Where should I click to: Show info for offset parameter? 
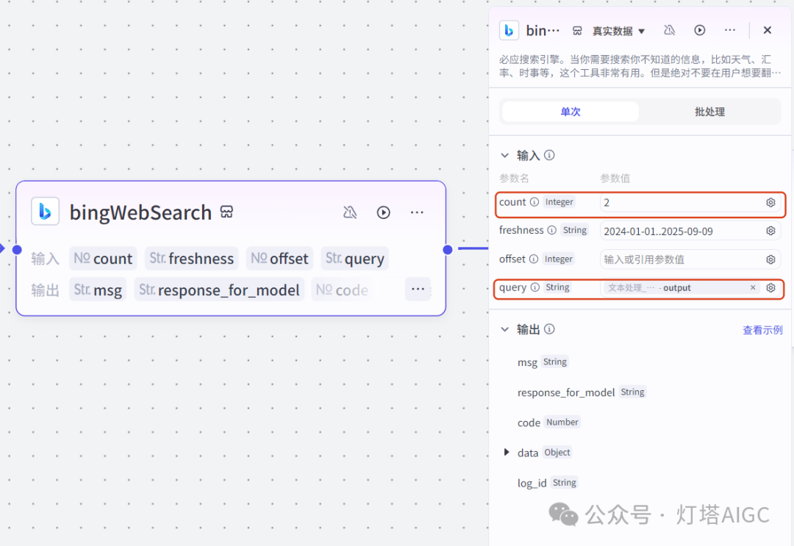pos(534,259)
